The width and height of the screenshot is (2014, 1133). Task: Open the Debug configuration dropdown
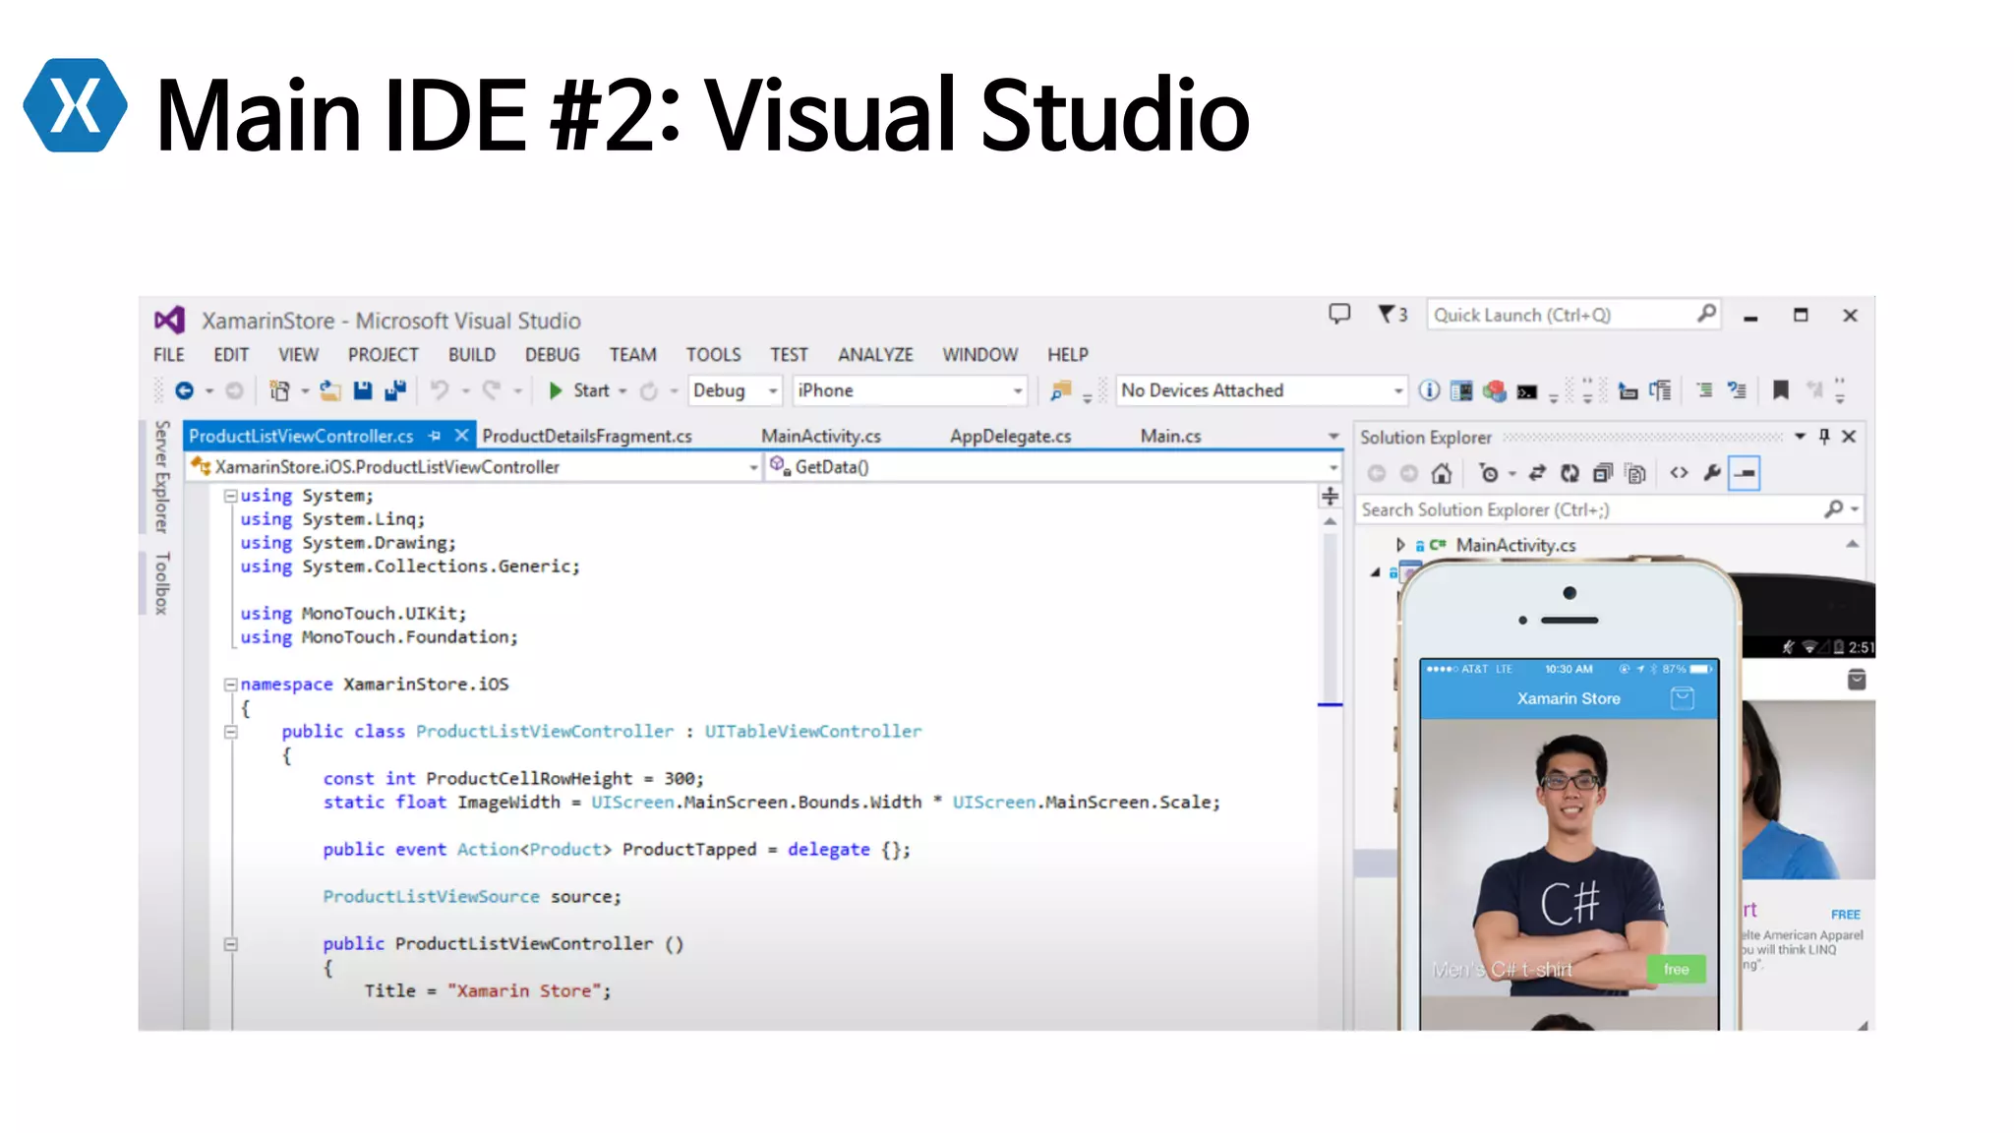coord(736,390)
